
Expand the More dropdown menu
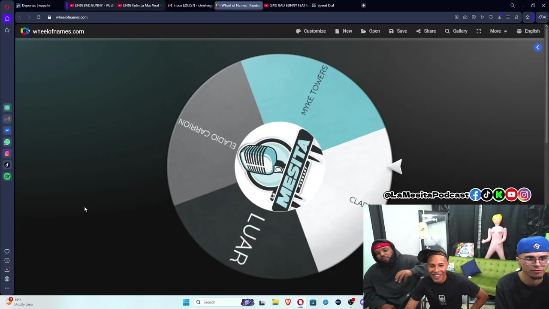[498, 31]
